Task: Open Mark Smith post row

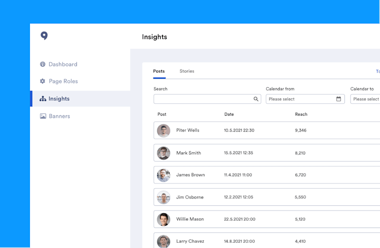Action: pyautogui.click(x=267, y=153)
